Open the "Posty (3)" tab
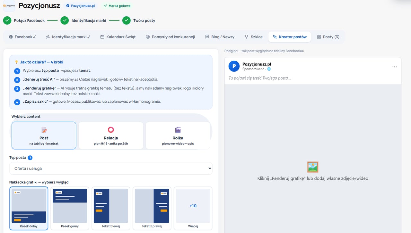 328,37
